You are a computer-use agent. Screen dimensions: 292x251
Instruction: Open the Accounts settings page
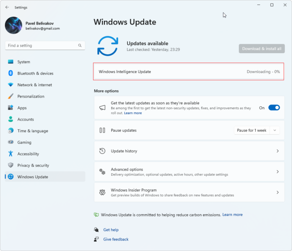(45, 119)
